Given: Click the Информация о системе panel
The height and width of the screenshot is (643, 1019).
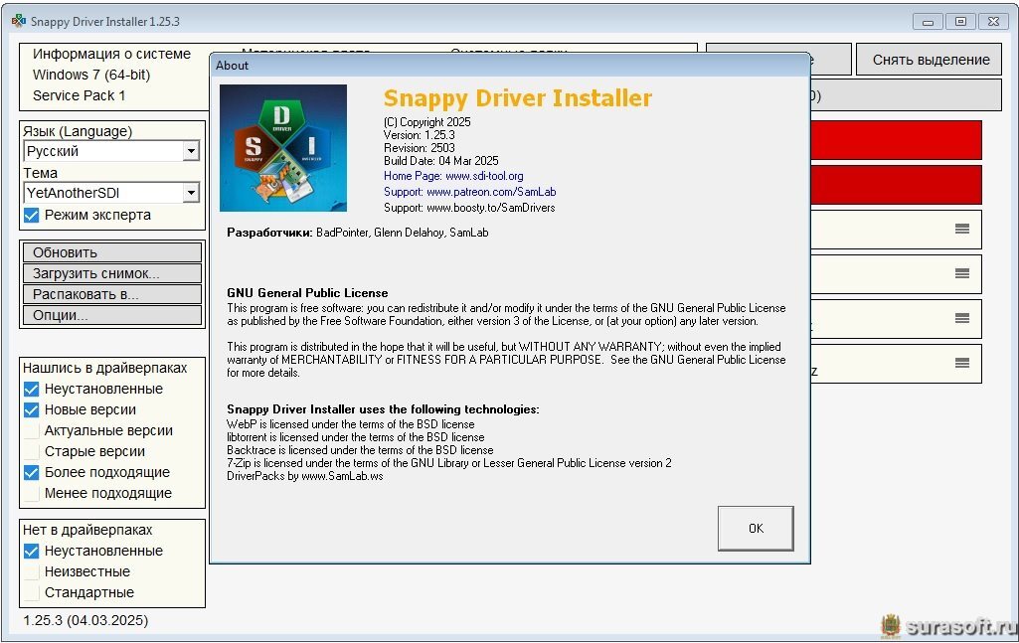Looking at the screenshot, I should 114,77.
